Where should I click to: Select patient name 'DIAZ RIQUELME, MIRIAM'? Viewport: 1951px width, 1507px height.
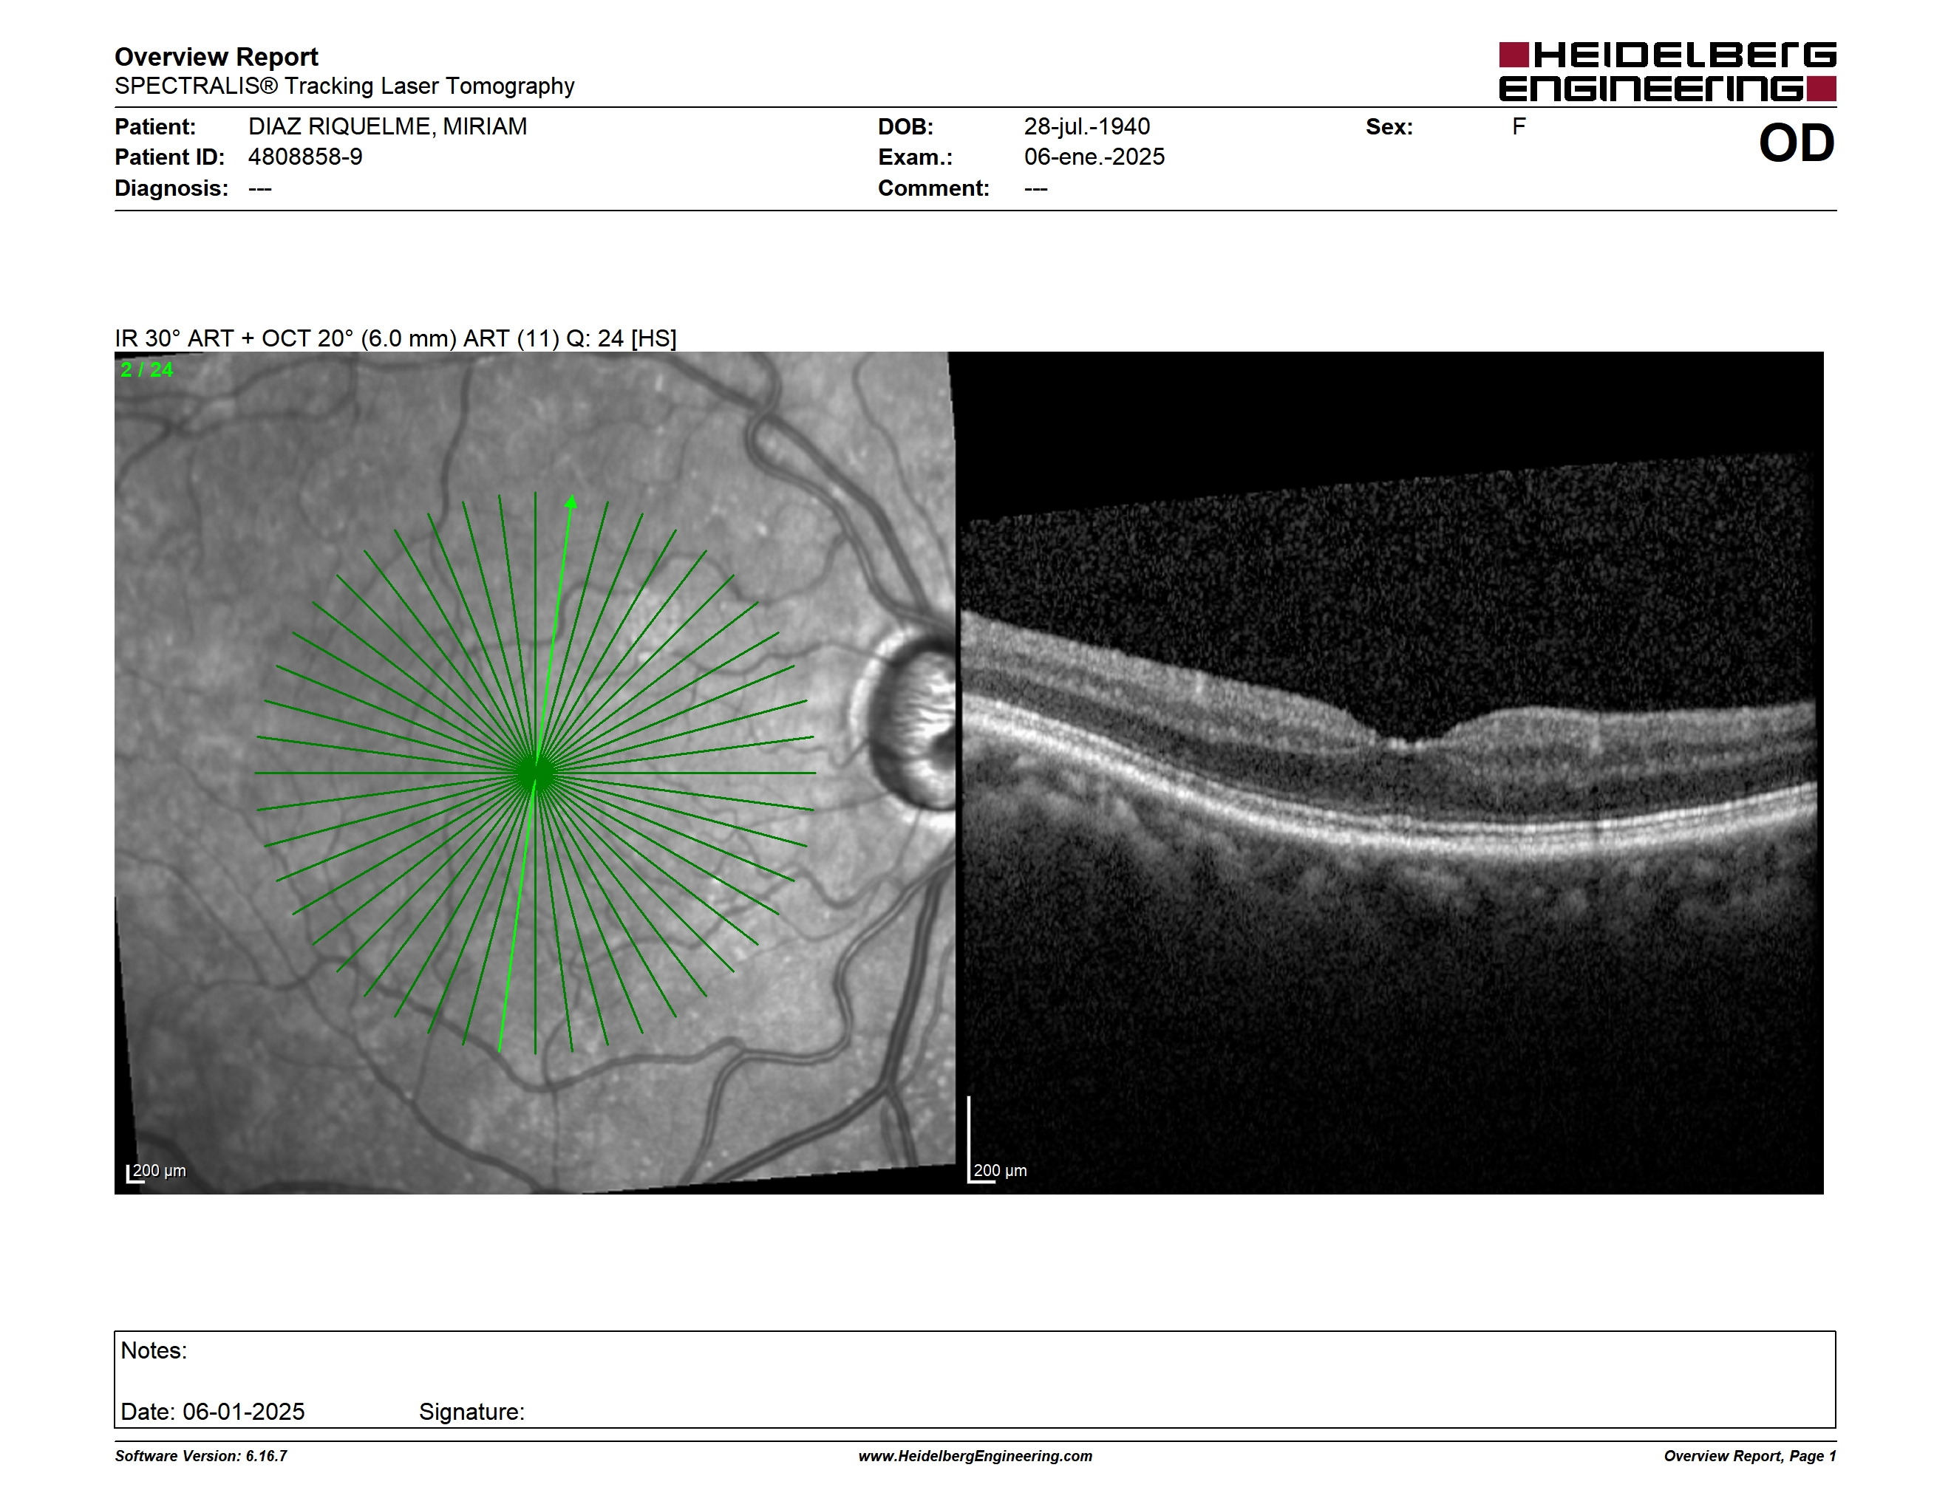[388, 127]
